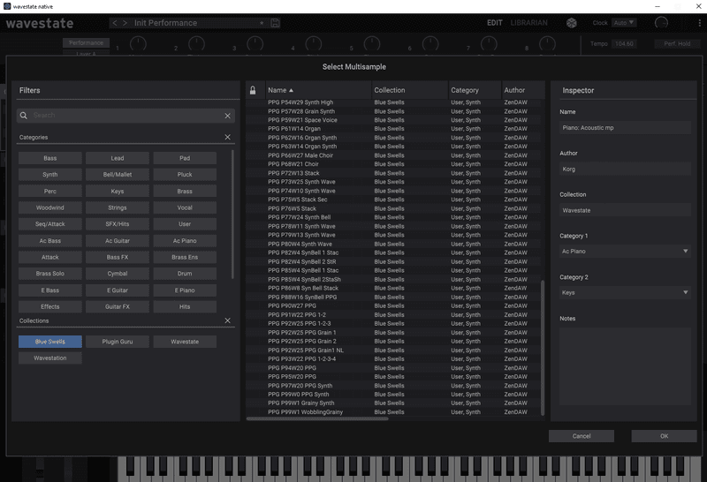The image size is (707, 482).
Task: Toggle the Blue Swells collection filter
Action: 50,342
